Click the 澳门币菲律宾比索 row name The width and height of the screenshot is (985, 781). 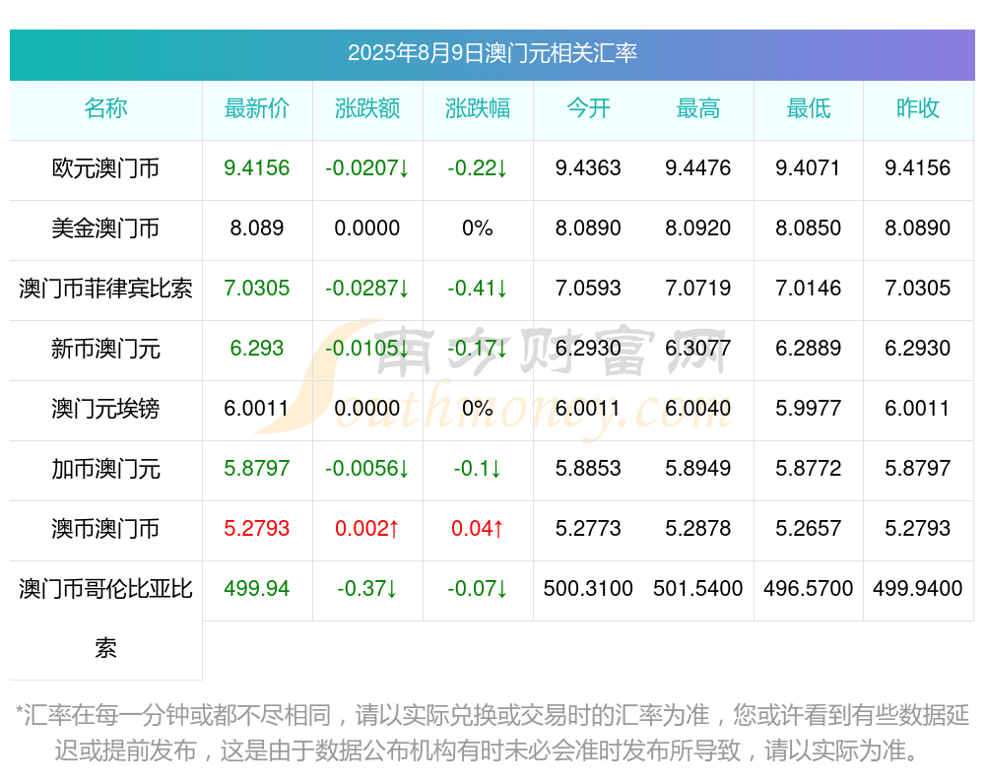click(105, 289)
